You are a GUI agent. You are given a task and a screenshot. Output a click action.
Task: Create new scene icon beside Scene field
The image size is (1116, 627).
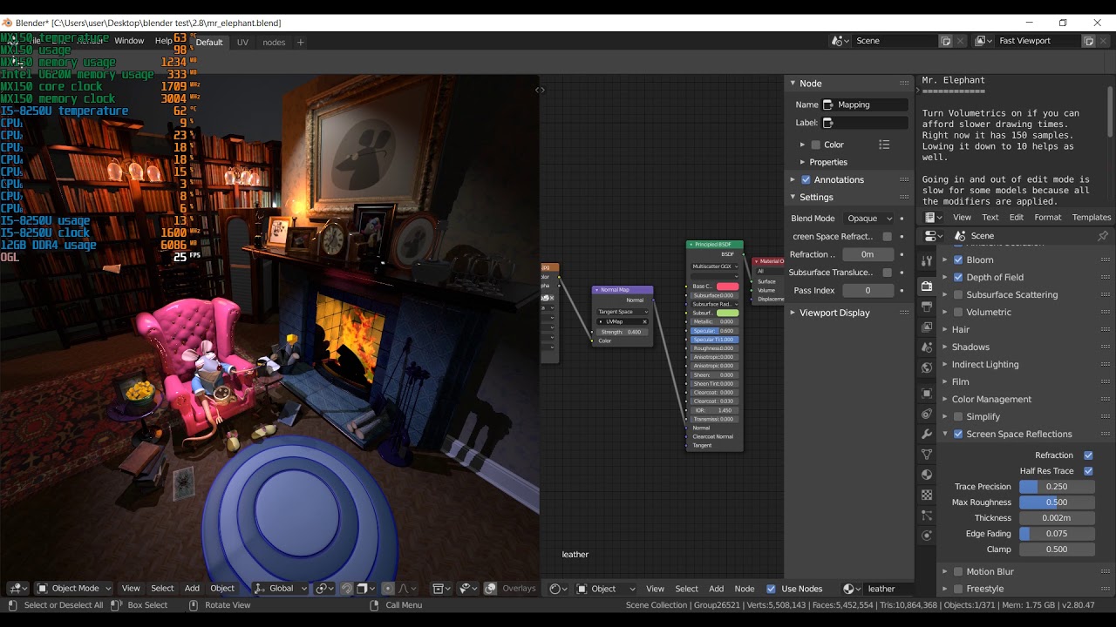click(946, 41)
